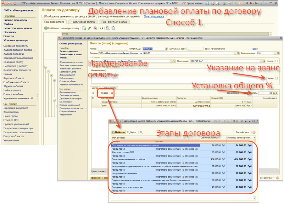Toggle the Возврат checkbox
Screen dimensions: 284x204
276,61
